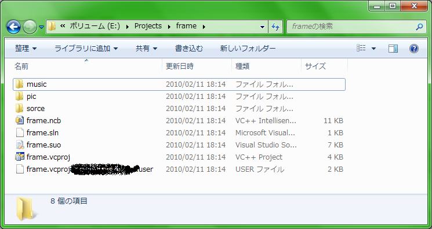Go back with the blue Back arrow
The width and height of the screenshot is (432, 229).
[x=13, y=27]
